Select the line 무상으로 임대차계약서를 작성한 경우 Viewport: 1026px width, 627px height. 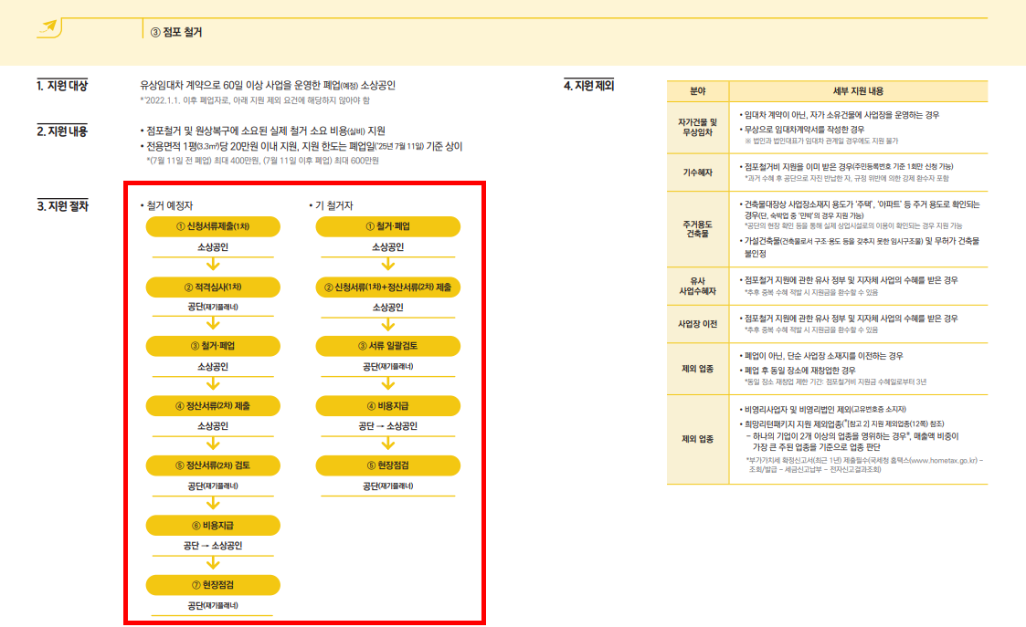802,130
